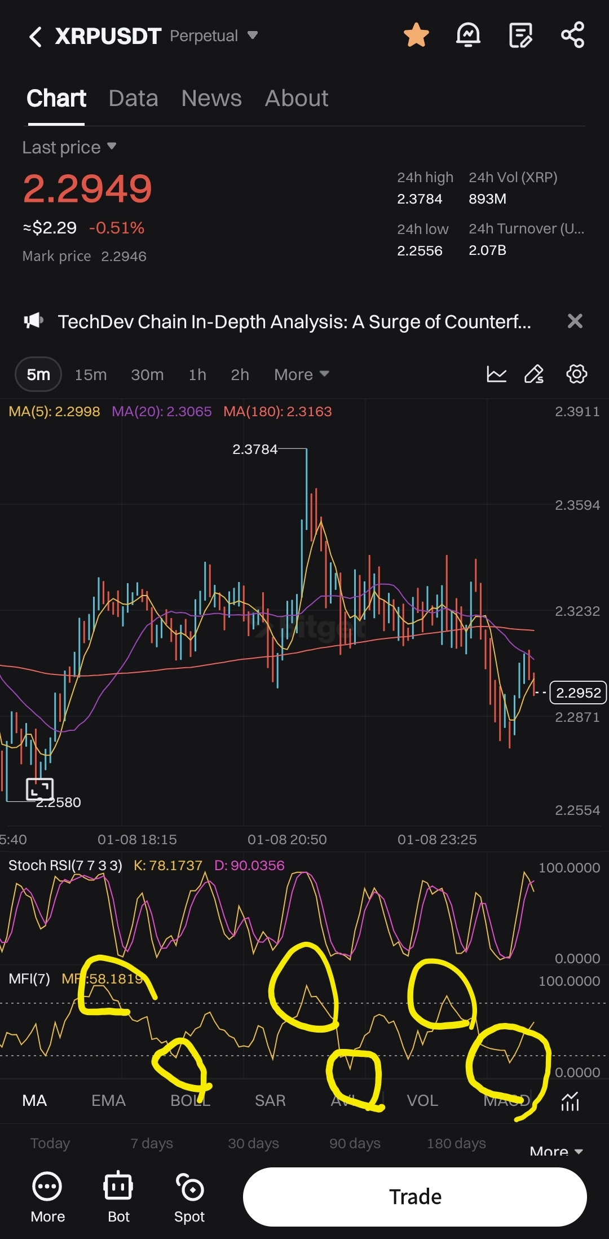Tap the Mark price 2.2946
The height and width of the screenshot is (1239, 609).
click(x=84, y=256)
